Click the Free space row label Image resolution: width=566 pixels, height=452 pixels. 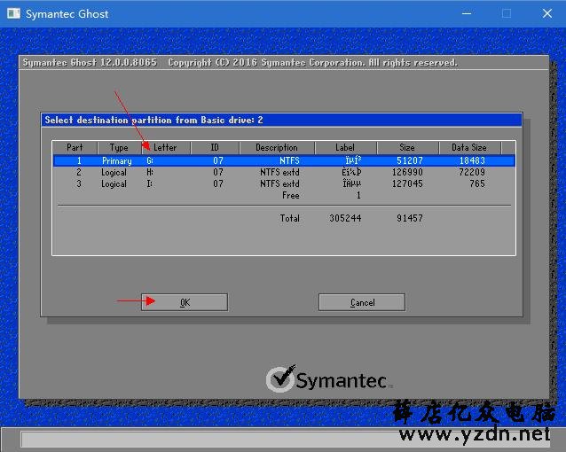click(x=291, y=195)
